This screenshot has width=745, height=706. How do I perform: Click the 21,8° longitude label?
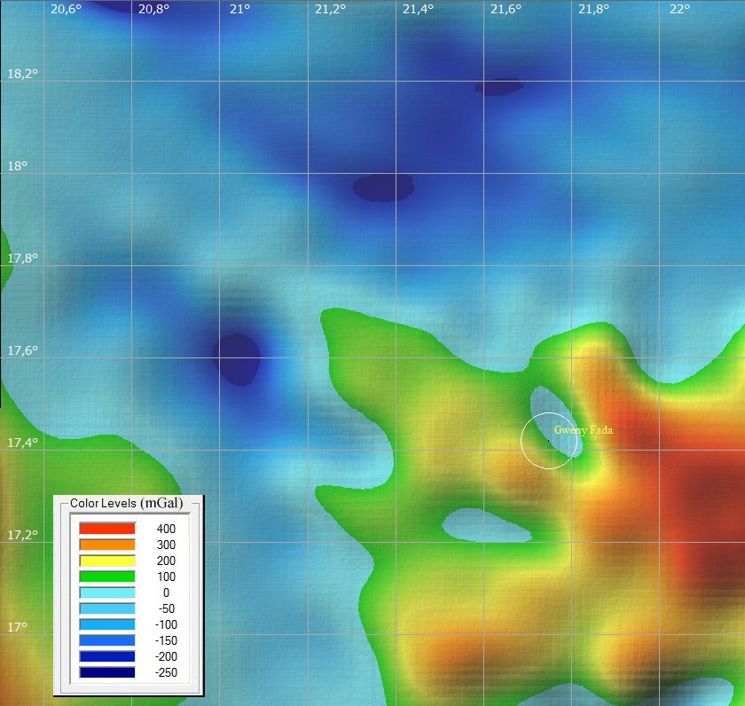(x=594, y=9)
